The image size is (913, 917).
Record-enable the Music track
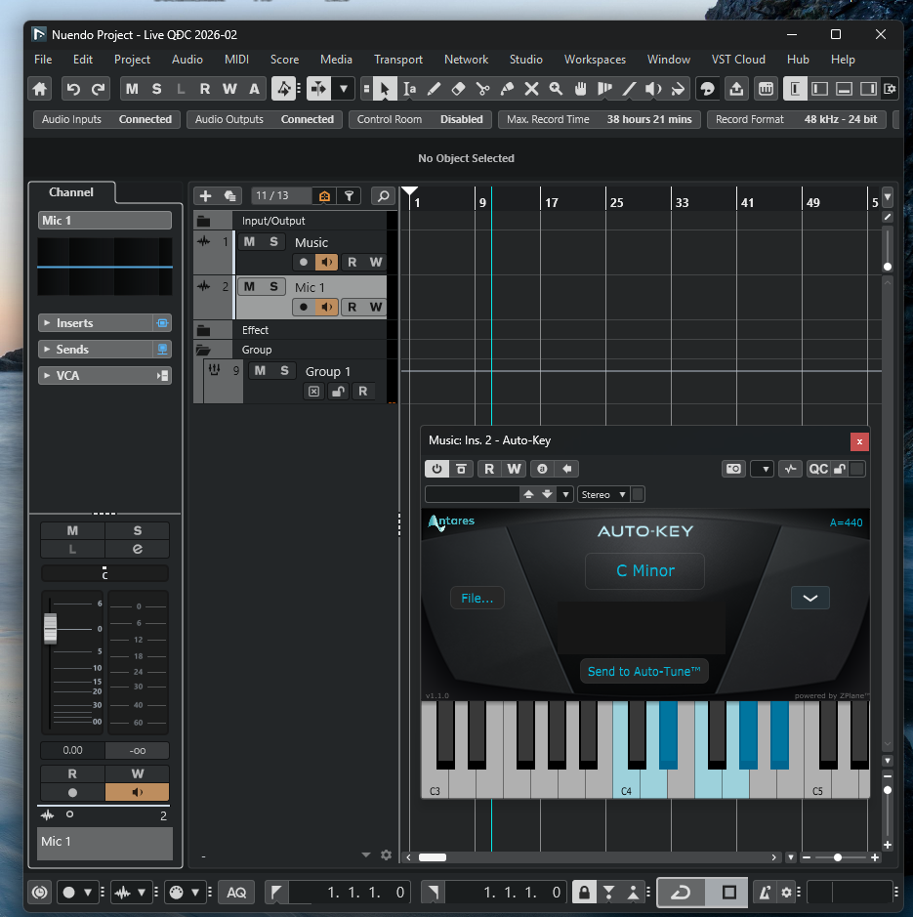pos(303,262)
